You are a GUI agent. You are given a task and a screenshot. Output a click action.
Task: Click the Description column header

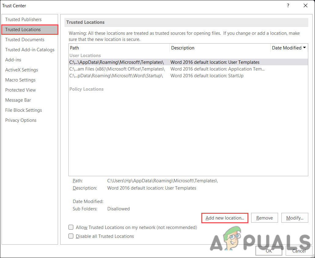220,48
